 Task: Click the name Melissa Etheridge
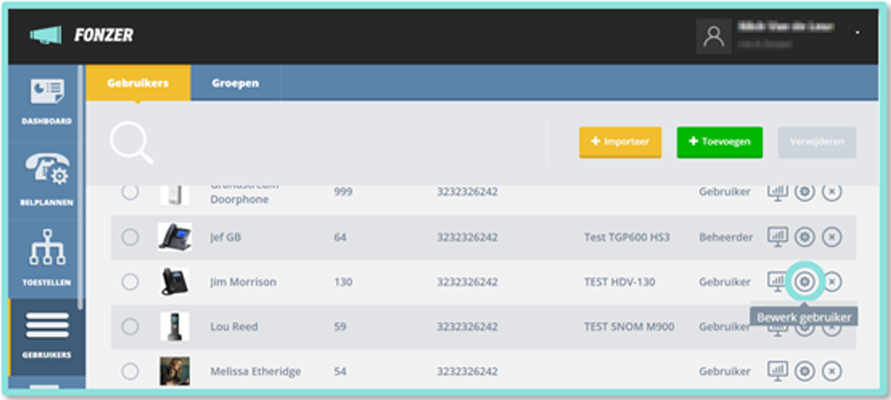[x=256, y=372]
